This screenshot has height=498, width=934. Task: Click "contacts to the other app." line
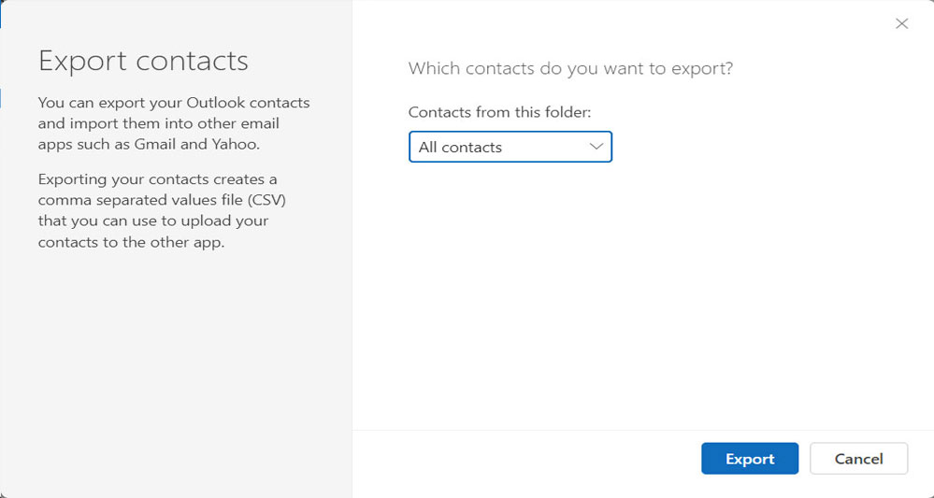(131, 242)
